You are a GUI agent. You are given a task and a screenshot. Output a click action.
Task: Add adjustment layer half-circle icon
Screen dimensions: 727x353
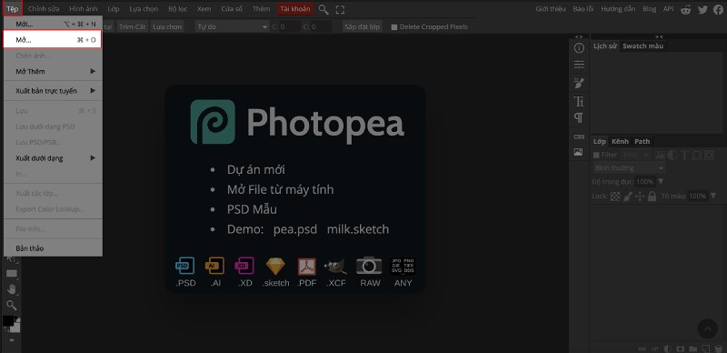click(x=668, y=348)
